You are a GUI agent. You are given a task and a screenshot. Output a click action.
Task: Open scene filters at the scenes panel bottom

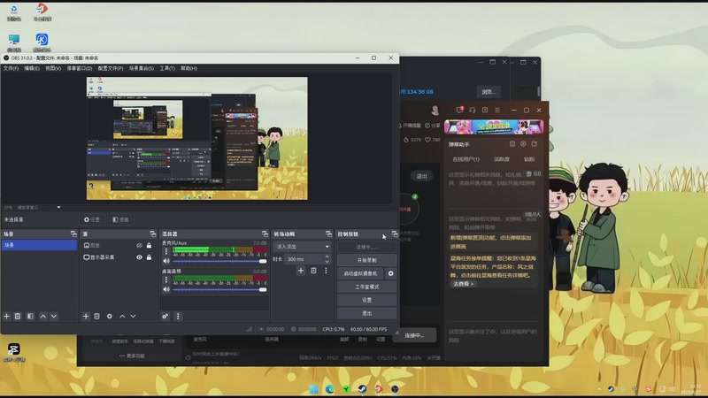tap(30, 317)
